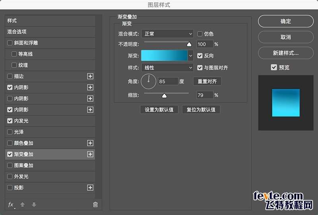Uncheck the 反向 reverse checkbox
The height and width of the screenshot is (215, 318).
200,56
